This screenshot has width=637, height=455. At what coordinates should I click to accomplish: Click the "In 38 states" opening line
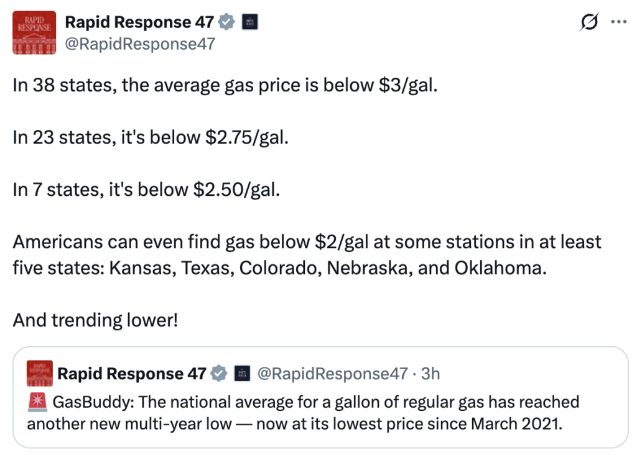tap(225, 85)
